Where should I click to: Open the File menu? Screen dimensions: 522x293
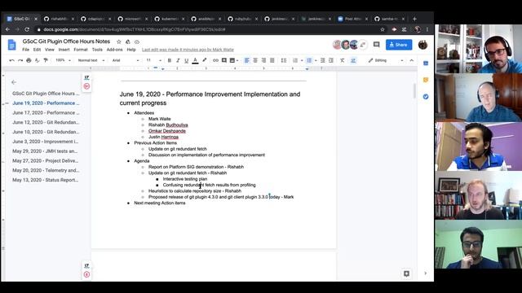25,50
